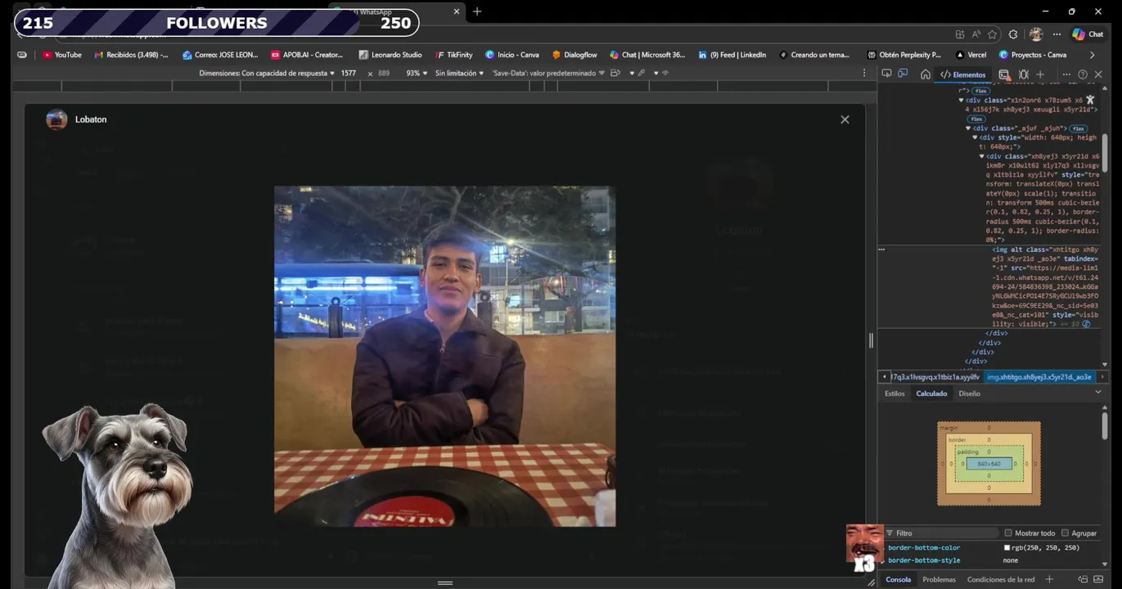Image resolution: width=1122 pixels, height=589 pixels.
Task: Close the WhatsApp browser tab
Action: (457, 11)
